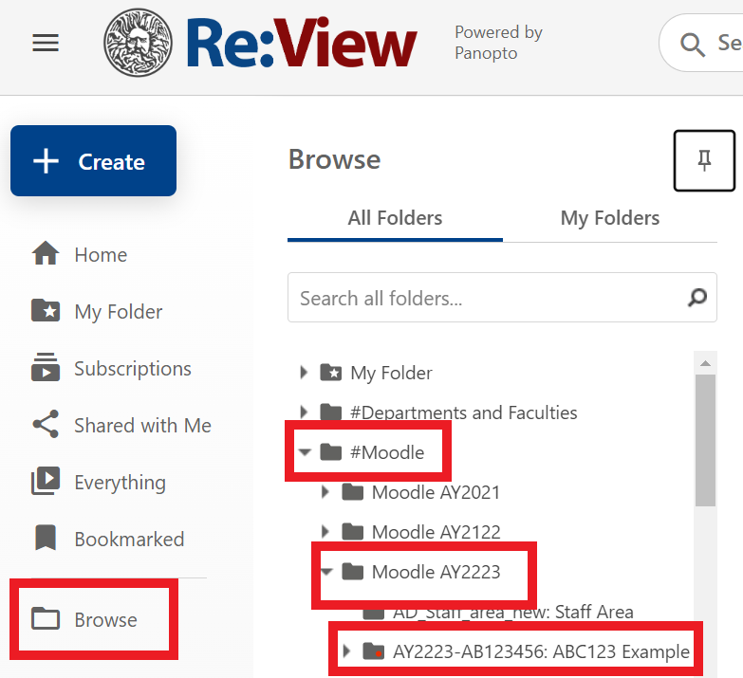The image size is (743, 678).
Task: Open the hamburger navigation menu
Action: [x=46, y=43]
